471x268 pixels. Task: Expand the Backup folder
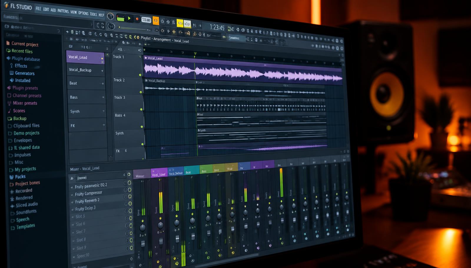(x=17, y=118)
